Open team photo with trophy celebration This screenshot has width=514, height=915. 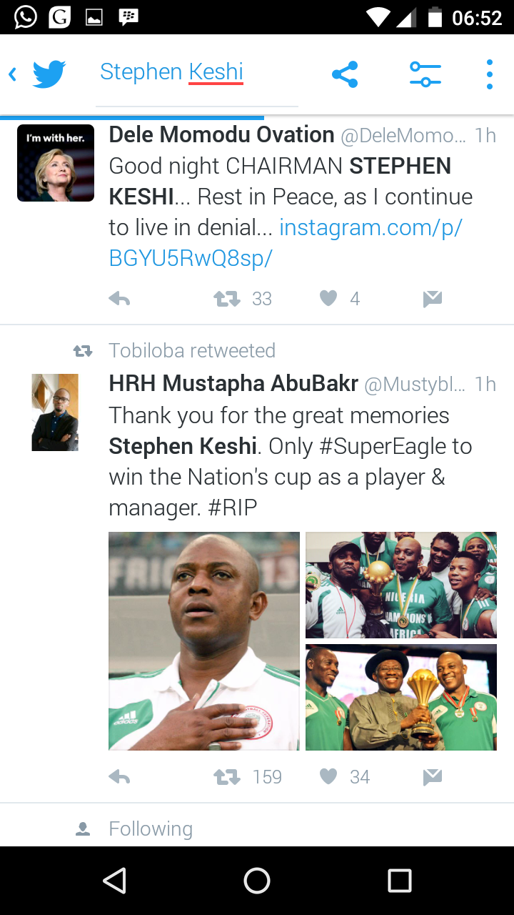[x=401, y=585]
